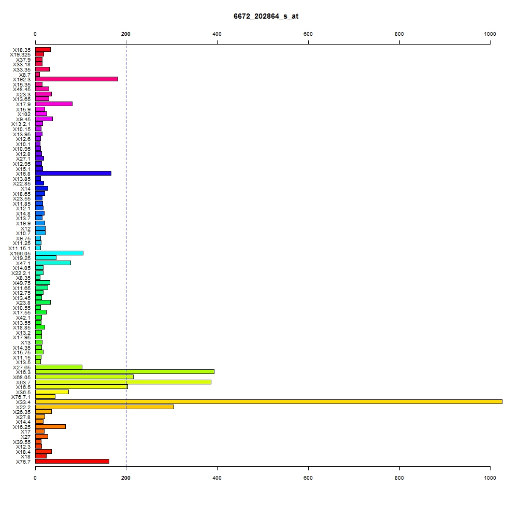Click the X8.7 label
Image resolution: width=518 pixels, height=518 pixels.
(x=25, y=75)
